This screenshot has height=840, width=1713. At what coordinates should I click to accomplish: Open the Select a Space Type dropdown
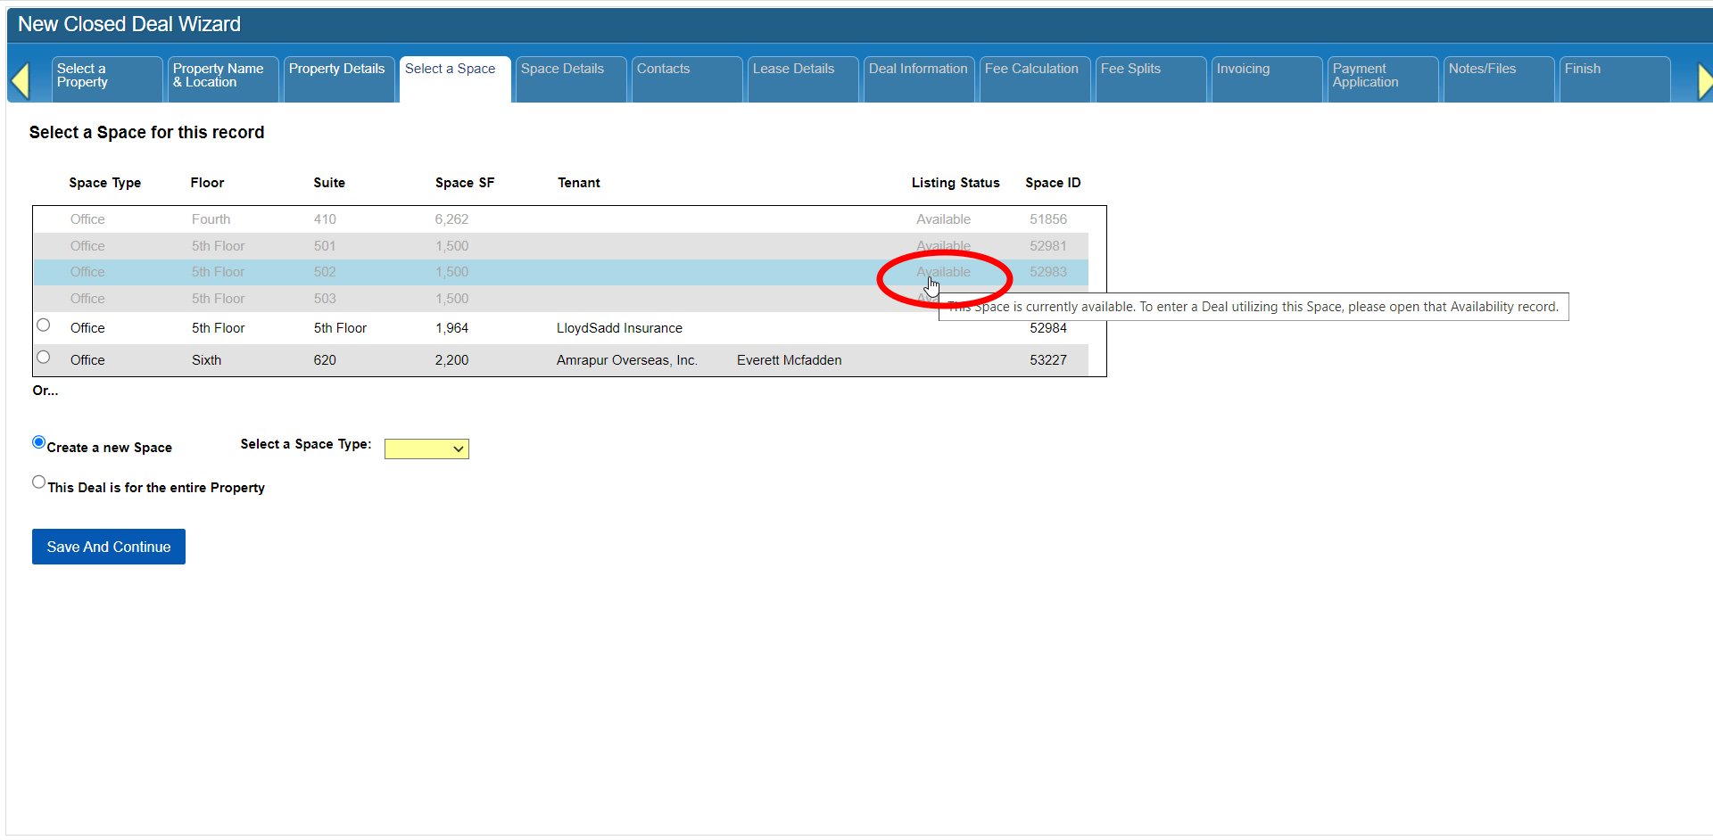click(x=426, y=449)
